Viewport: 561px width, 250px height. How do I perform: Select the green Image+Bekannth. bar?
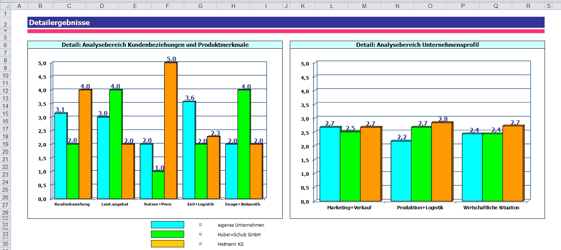point(244,144)
